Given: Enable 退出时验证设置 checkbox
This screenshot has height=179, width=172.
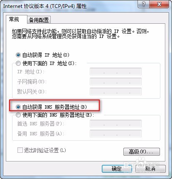Looking at the screenshot, I should (20, 150).
